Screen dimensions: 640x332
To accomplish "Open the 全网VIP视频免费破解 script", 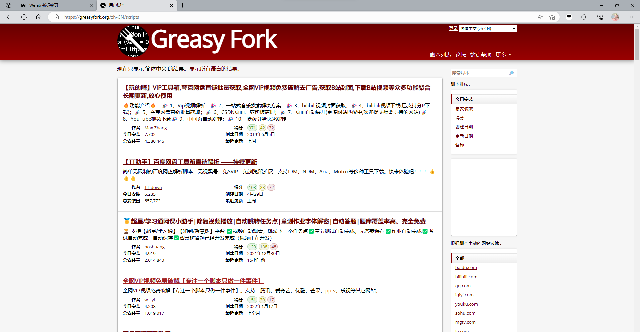I will coord(193,281).
